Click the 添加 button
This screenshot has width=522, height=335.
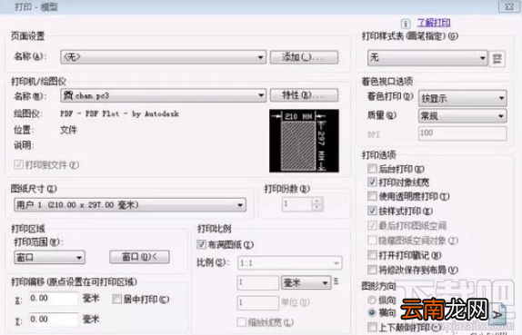304,57
